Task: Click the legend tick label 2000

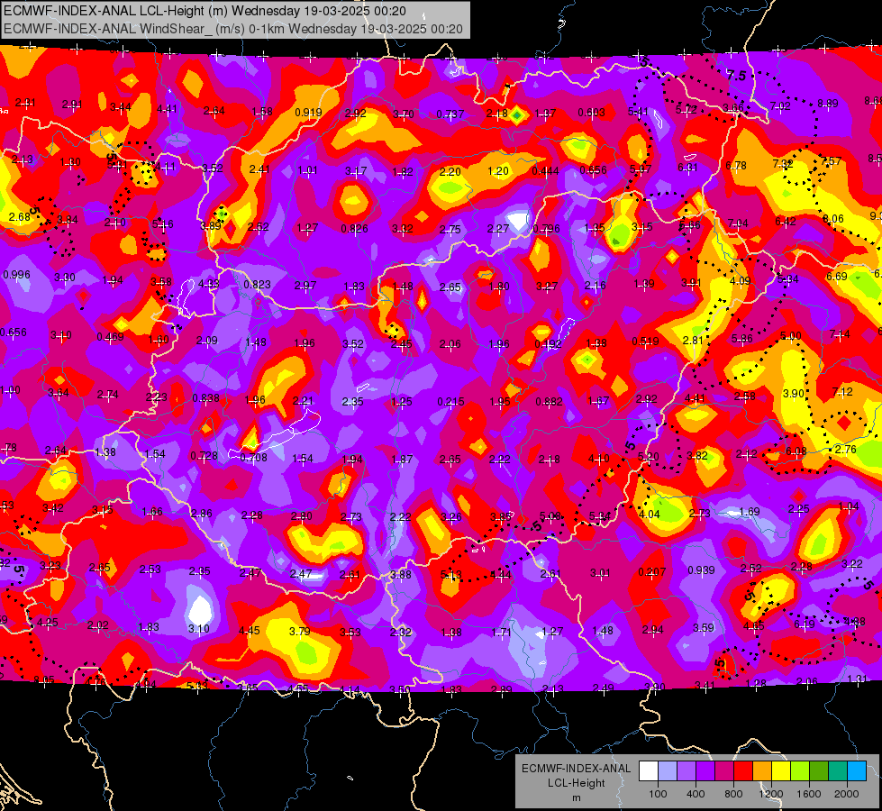Action: [846, 794]
